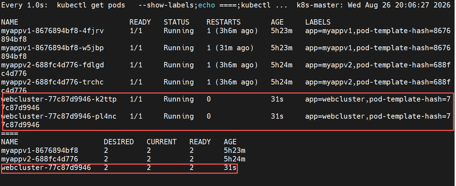Click the LABELS column header
456x186 pixels.
click(318, 22)
